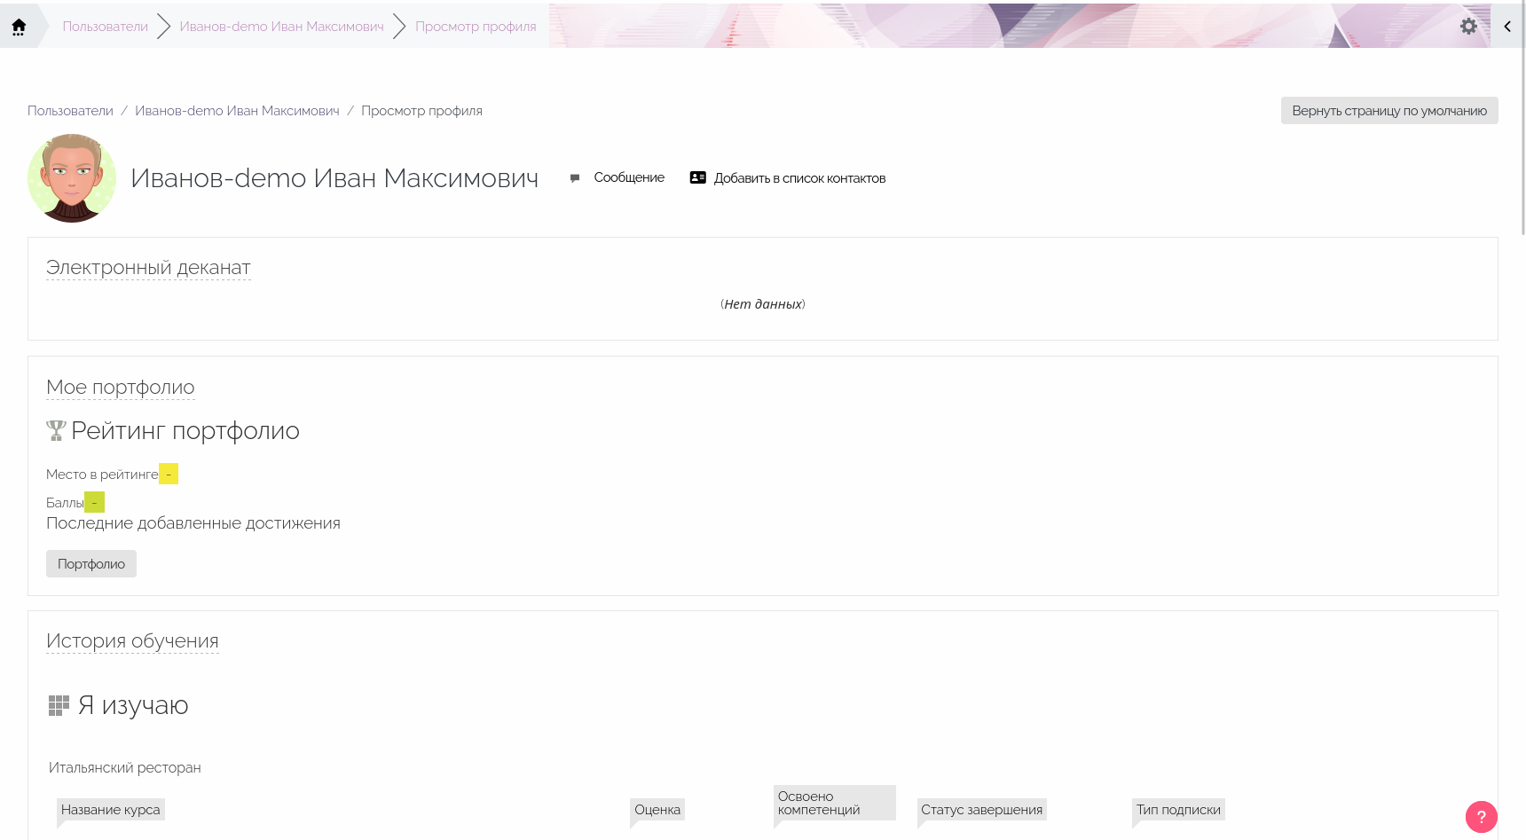The image size is (1526, 840).
Task: Click the user avatar picture
Action: pyautogui.click(x=72, y=178)
